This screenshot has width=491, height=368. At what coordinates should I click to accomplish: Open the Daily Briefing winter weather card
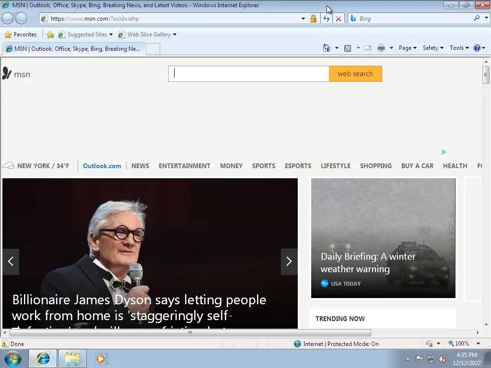pyautogui.click(x=383, y=238)
